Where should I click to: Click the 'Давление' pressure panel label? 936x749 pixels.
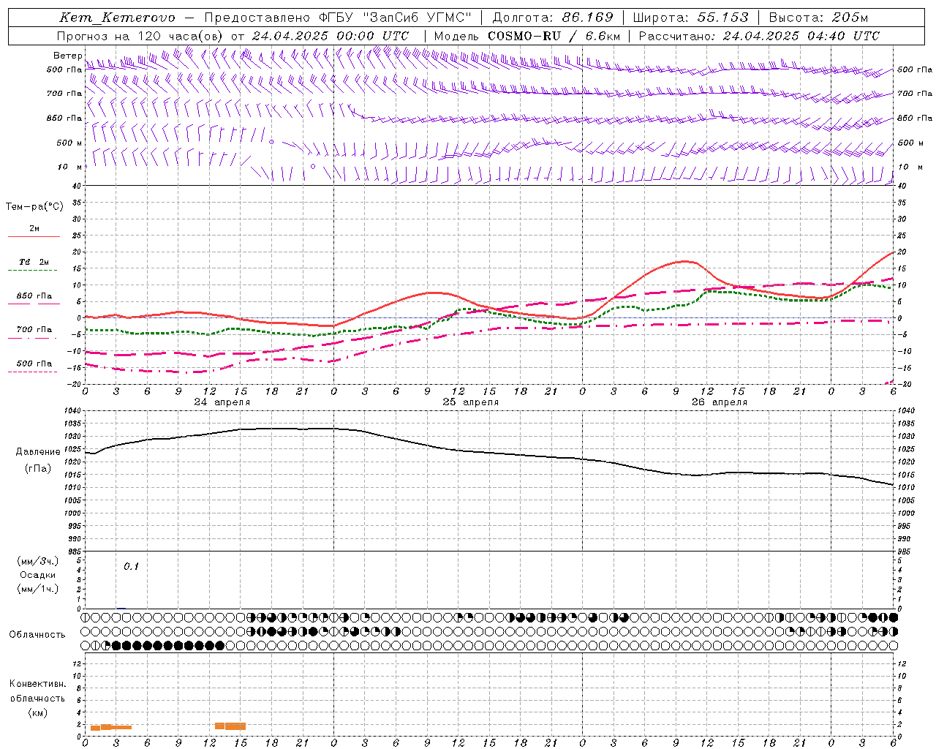[x=38, y=452]
